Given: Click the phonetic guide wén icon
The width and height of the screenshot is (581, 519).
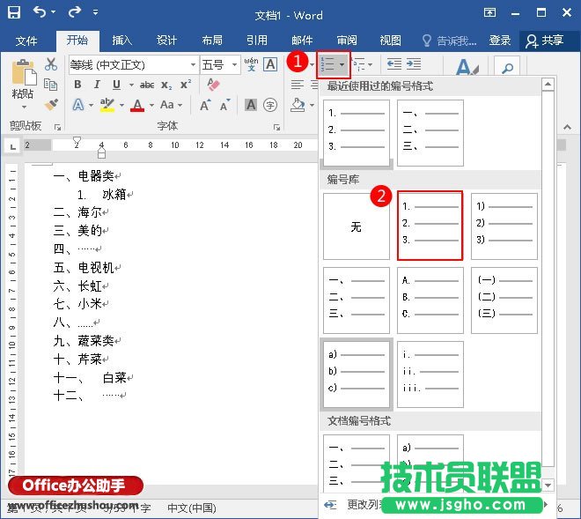Looking at the screenshot, I should 251,64.
